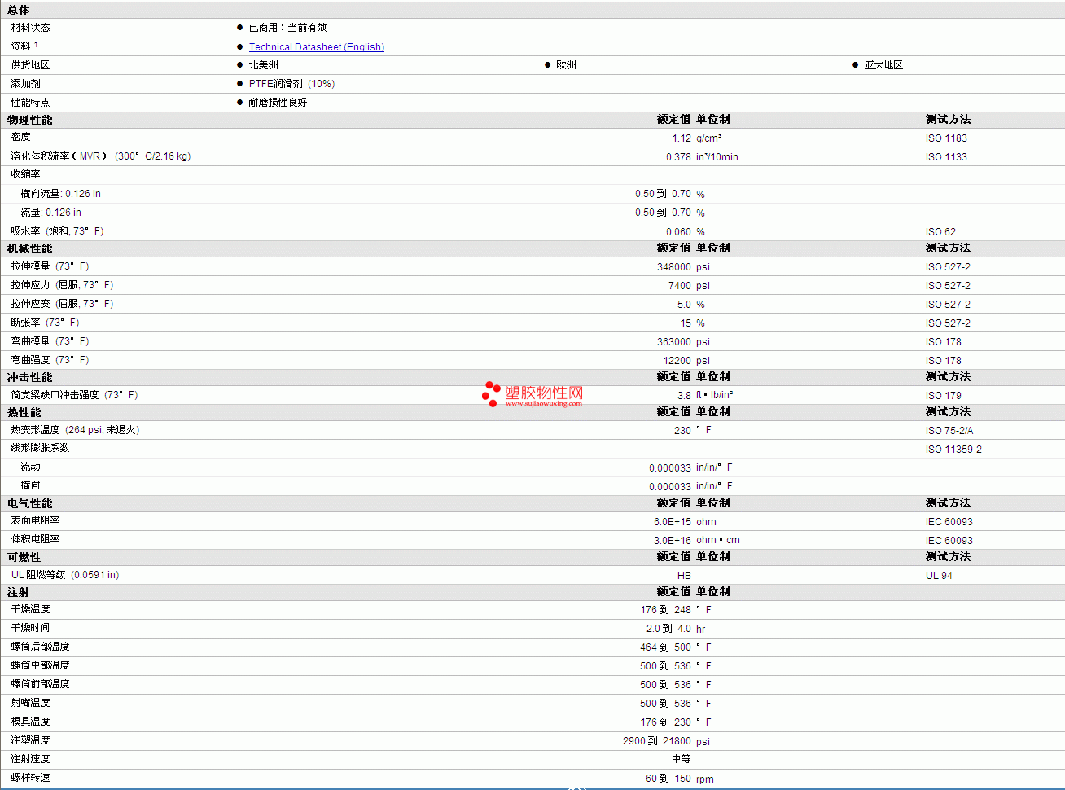The image size is (1065, 790).
Task: Select the 弯曲模量 value 363000
Action: [674, 342]
